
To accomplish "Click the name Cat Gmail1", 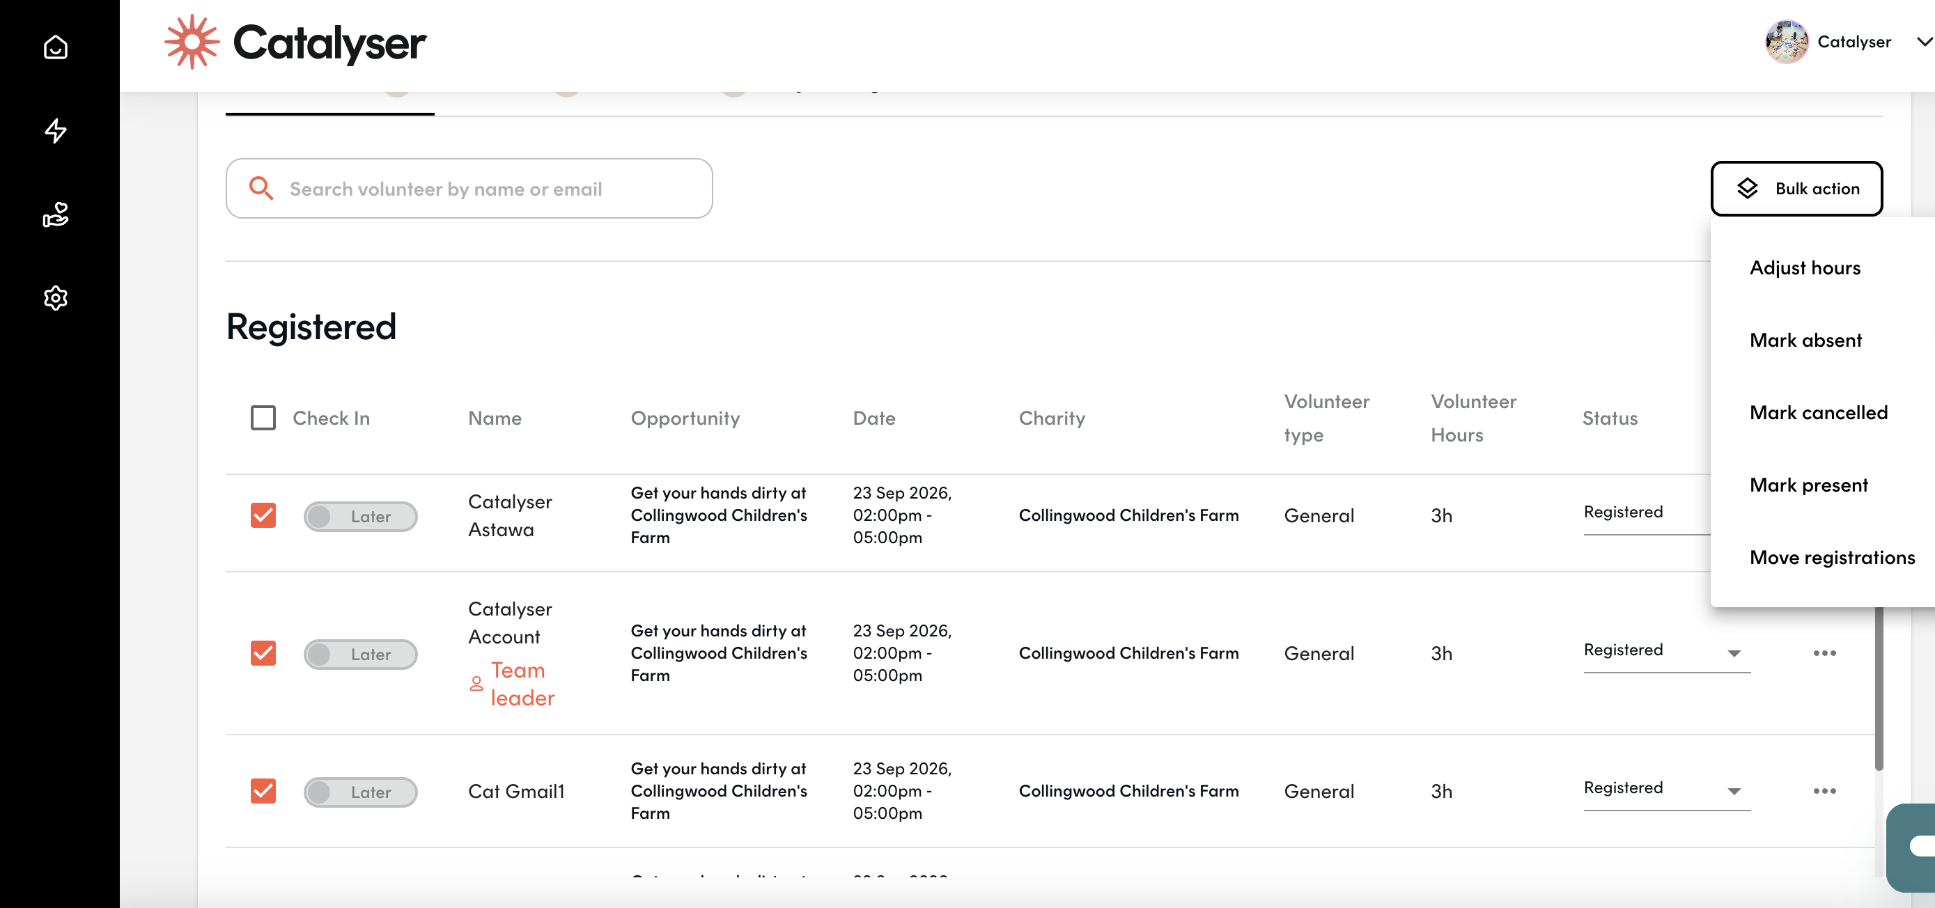I will [x=516, y=791].
